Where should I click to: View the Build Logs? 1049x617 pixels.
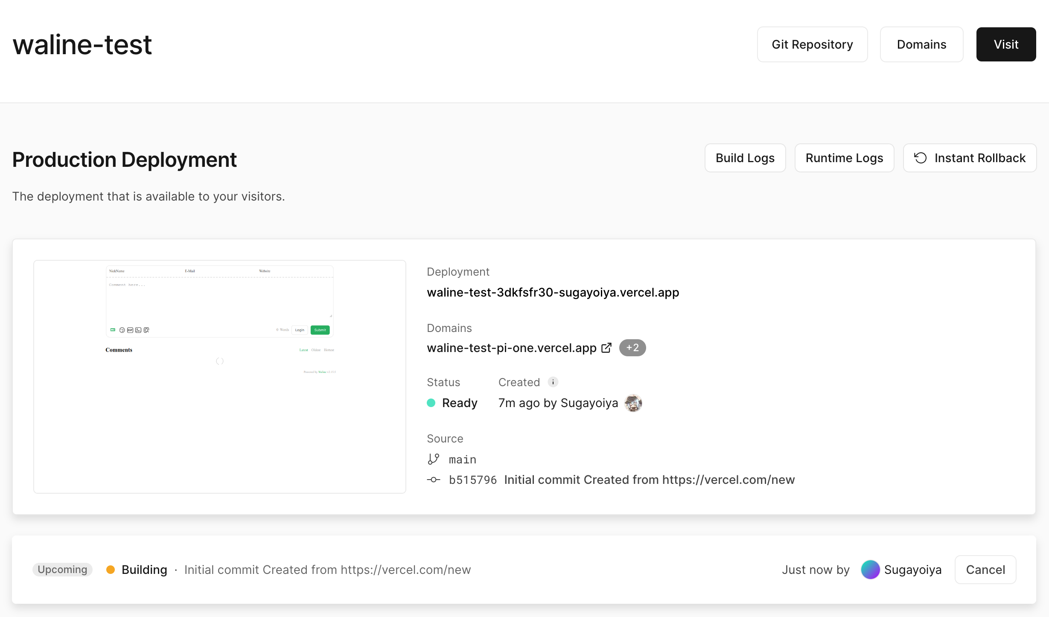pos(745,158)
